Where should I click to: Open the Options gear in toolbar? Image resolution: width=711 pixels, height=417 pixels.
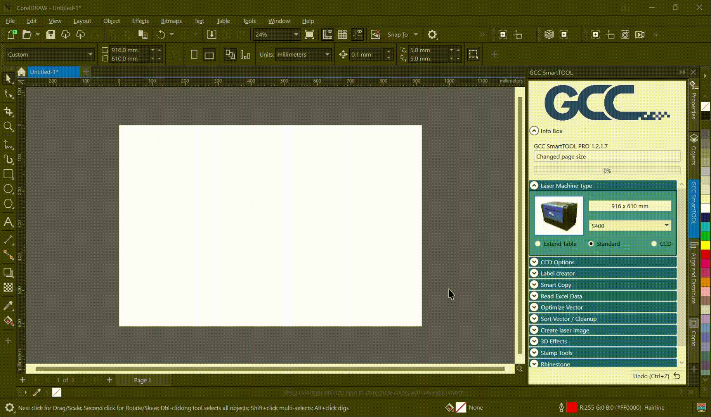[432, 34]
